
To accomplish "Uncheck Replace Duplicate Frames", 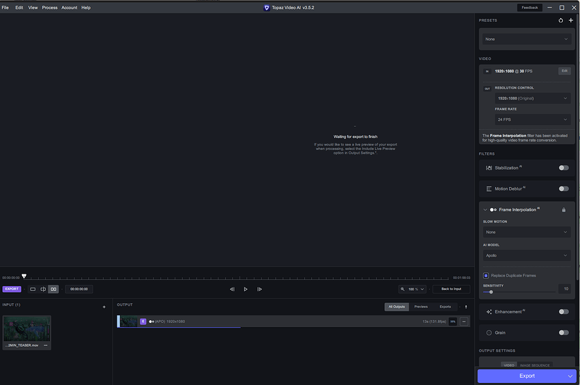I will [x=486, y=276].
